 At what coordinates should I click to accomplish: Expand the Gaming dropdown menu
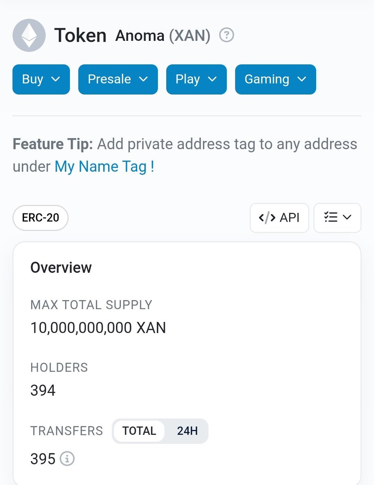(276, 79)
